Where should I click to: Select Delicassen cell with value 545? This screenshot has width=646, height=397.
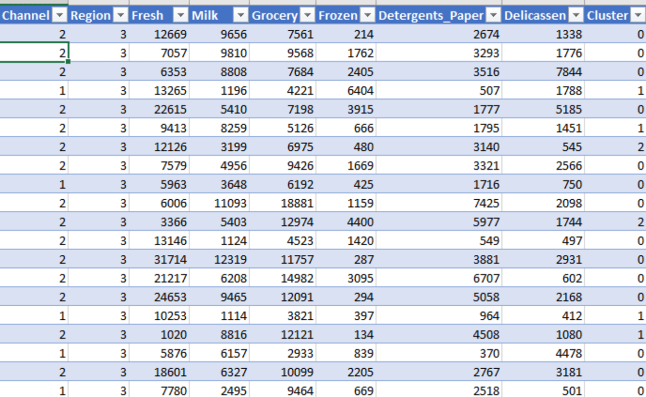click(543, 147)
